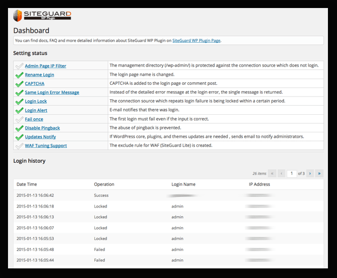Click the current page number field
The image size is (337, 278).
click(x=292, y=173)
